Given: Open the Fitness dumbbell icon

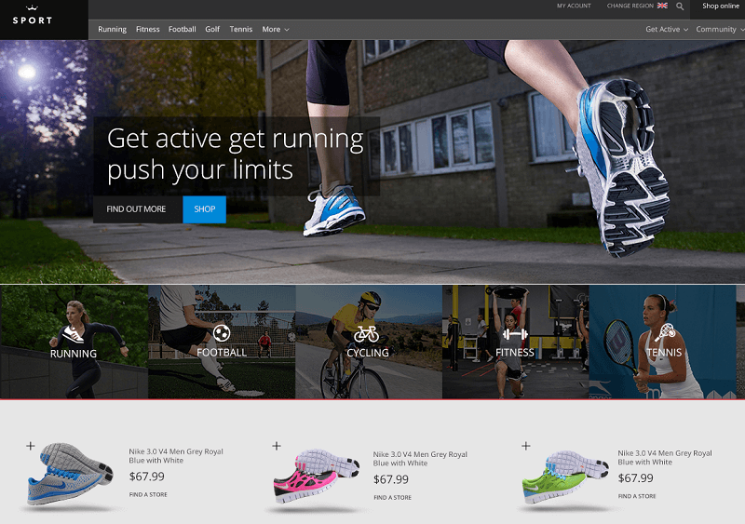Looking at the screenshot, I should 515,334.
